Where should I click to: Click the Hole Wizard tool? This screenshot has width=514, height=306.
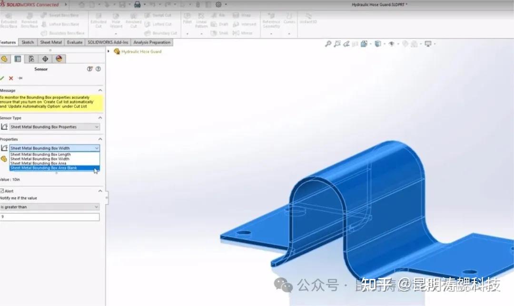coord(116,20)
